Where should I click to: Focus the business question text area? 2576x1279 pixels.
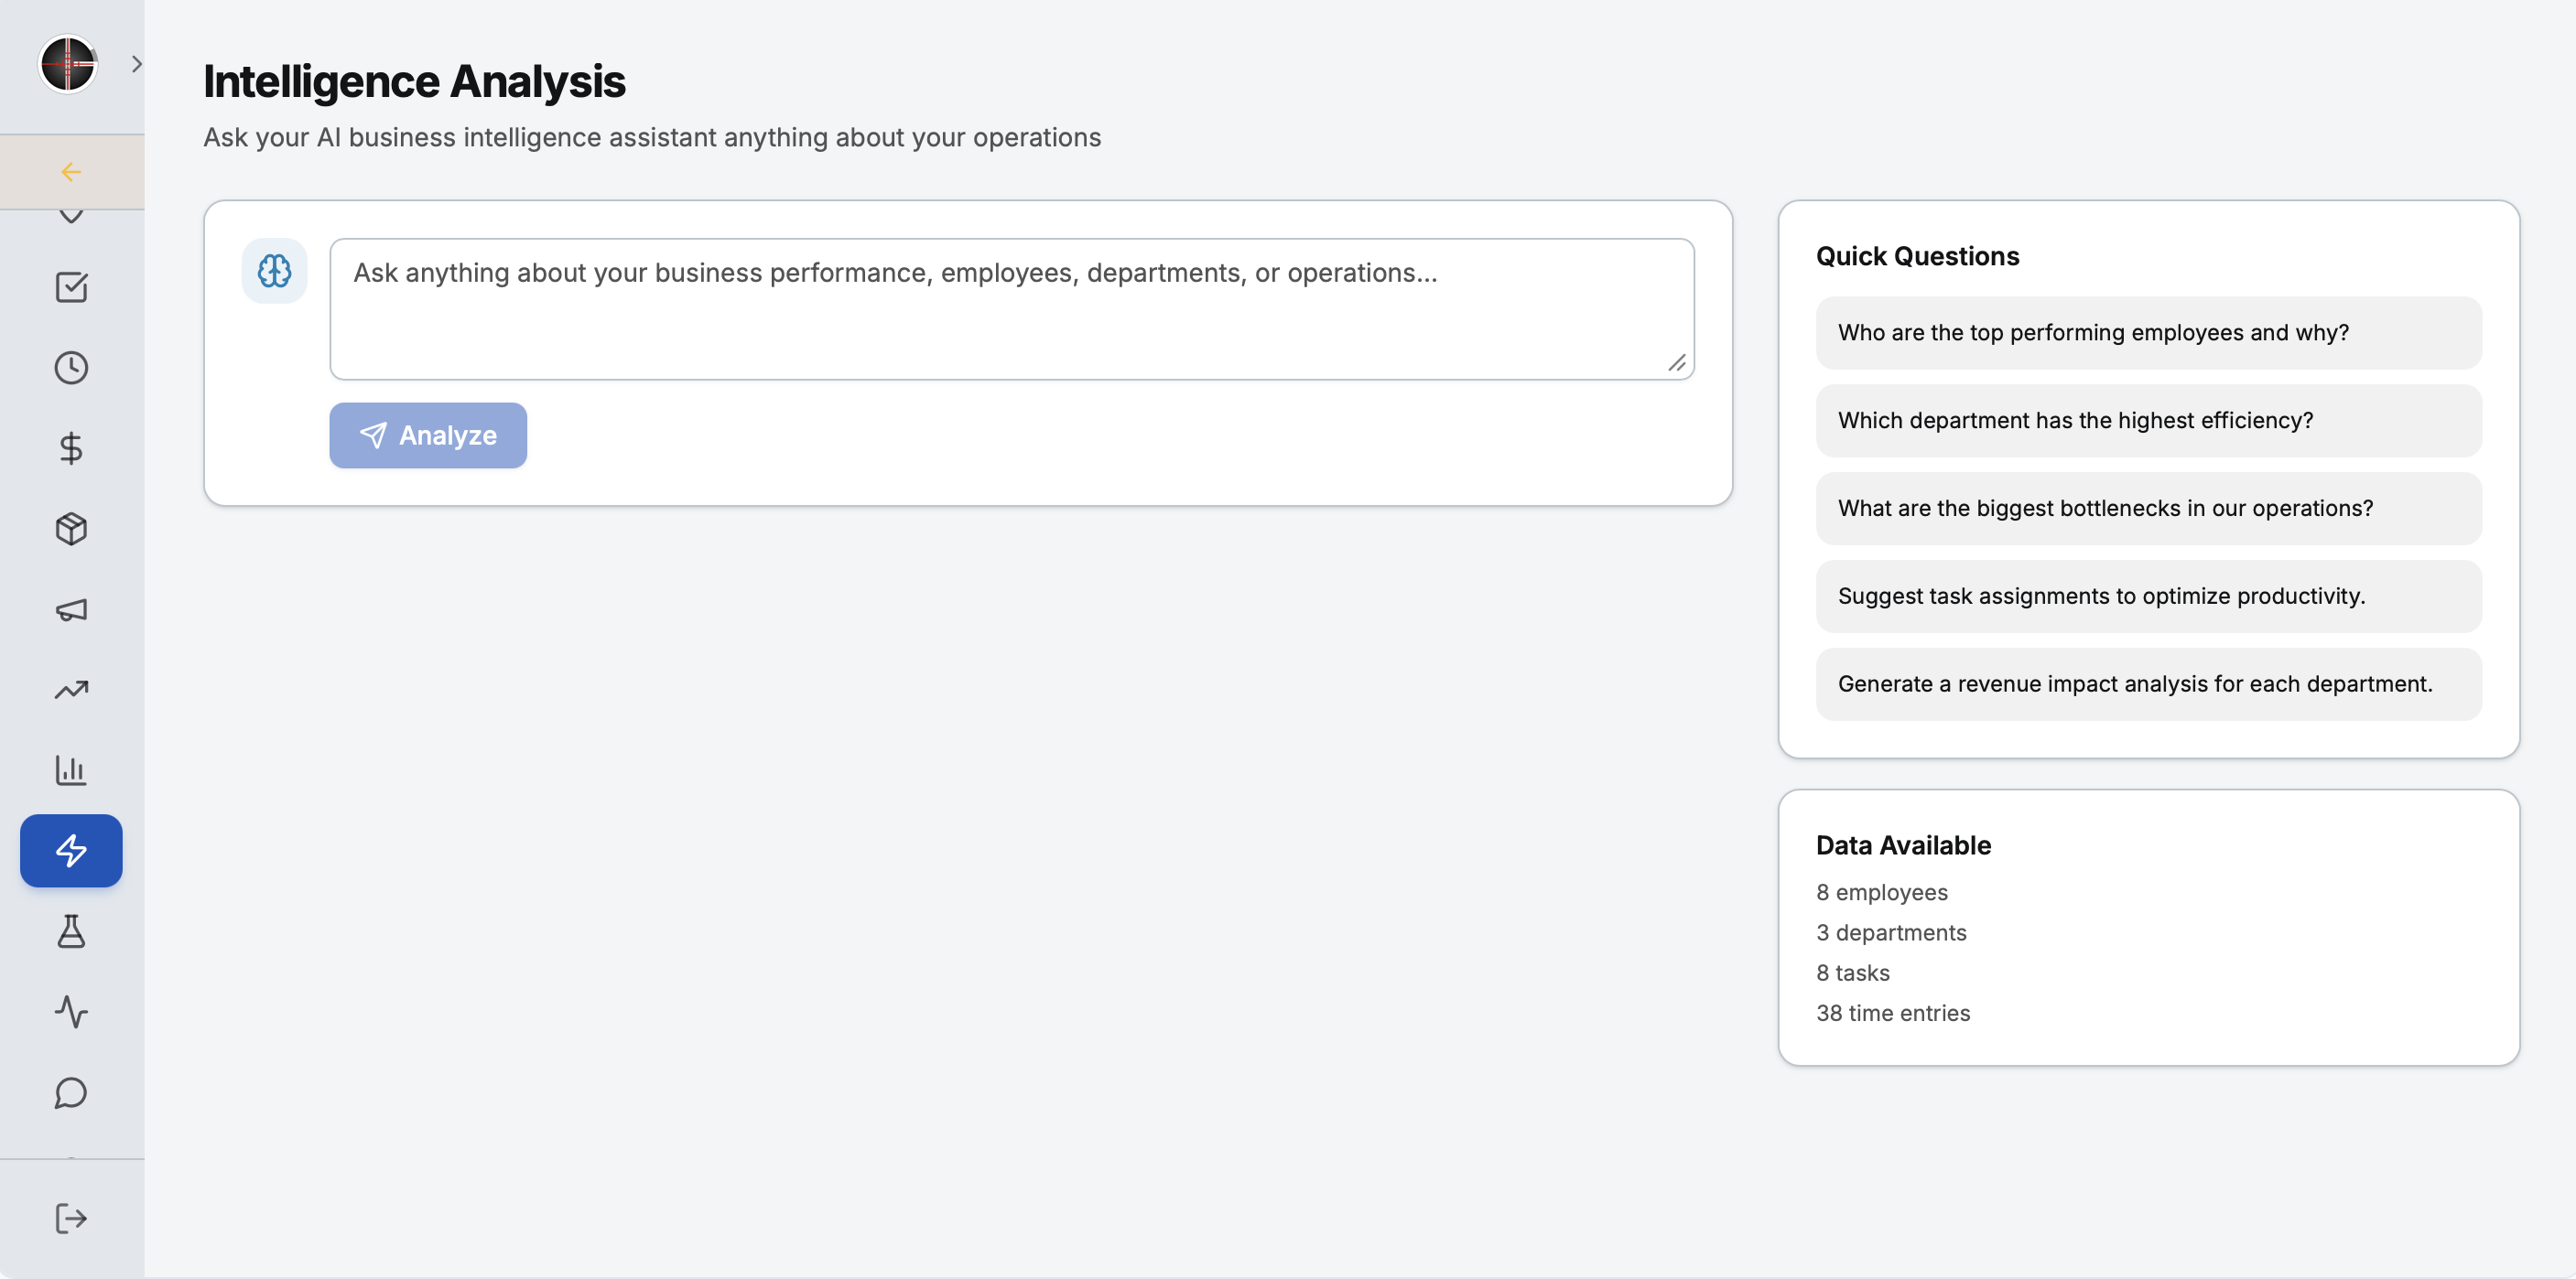(1012, 308)
